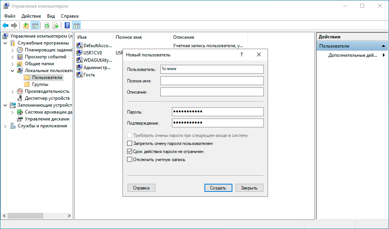
Task: Click the Подтверждение input field
Action: [x=217, y=123]
